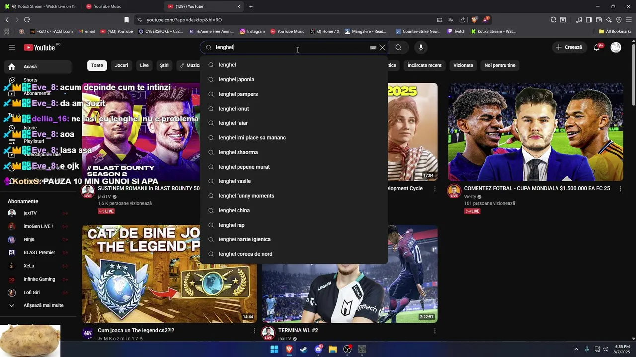This screenshot has width=636, height=357.
Task: Select the Încărcate recent filter chip
Action: [424, 65]
